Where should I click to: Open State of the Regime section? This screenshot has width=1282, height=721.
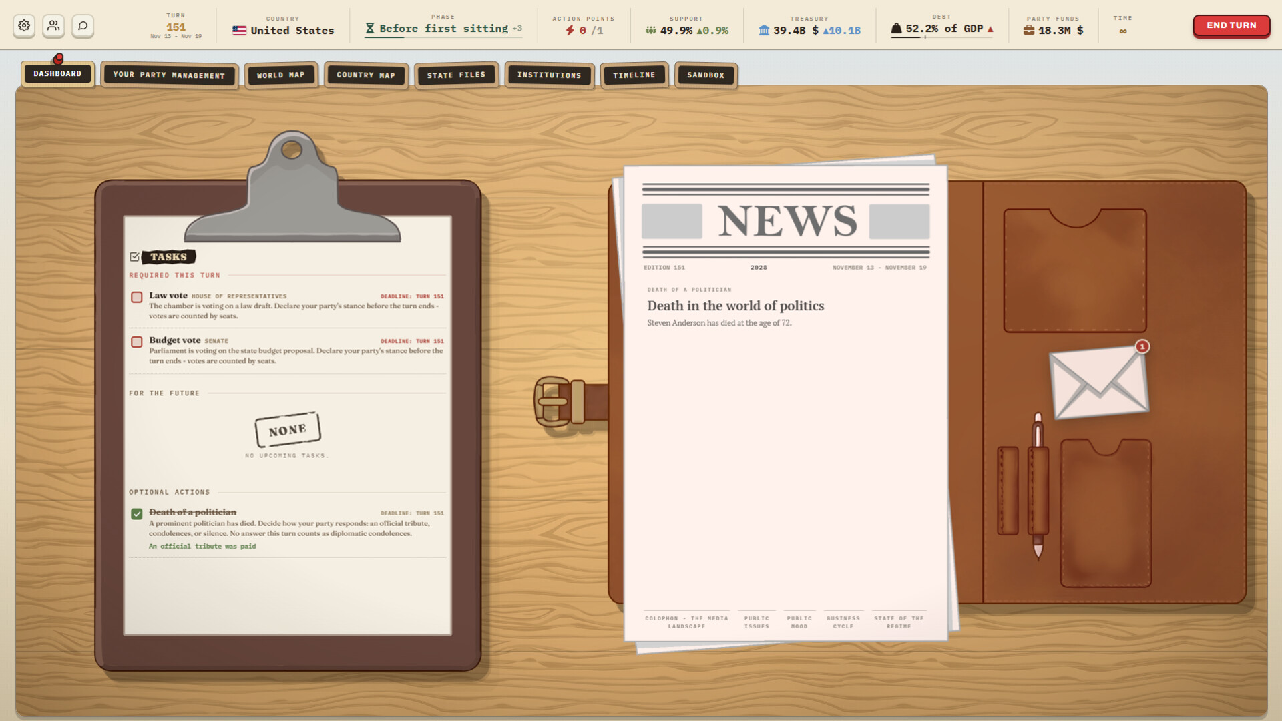pos(899,622)
